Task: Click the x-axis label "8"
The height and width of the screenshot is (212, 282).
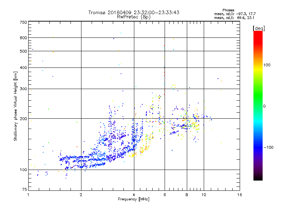Action: click(187, 195)
